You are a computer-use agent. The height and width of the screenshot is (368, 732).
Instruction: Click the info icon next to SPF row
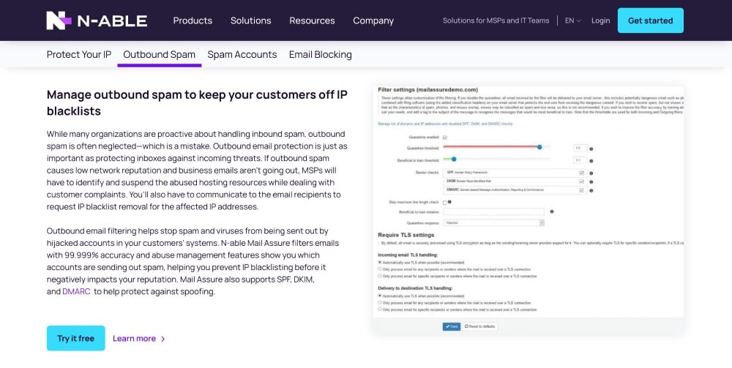[591, 173]
